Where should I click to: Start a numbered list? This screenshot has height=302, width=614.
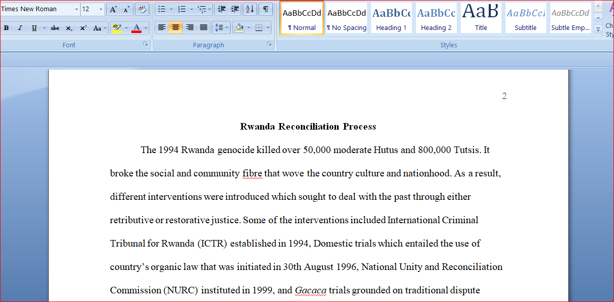click(x=182, y=9)
